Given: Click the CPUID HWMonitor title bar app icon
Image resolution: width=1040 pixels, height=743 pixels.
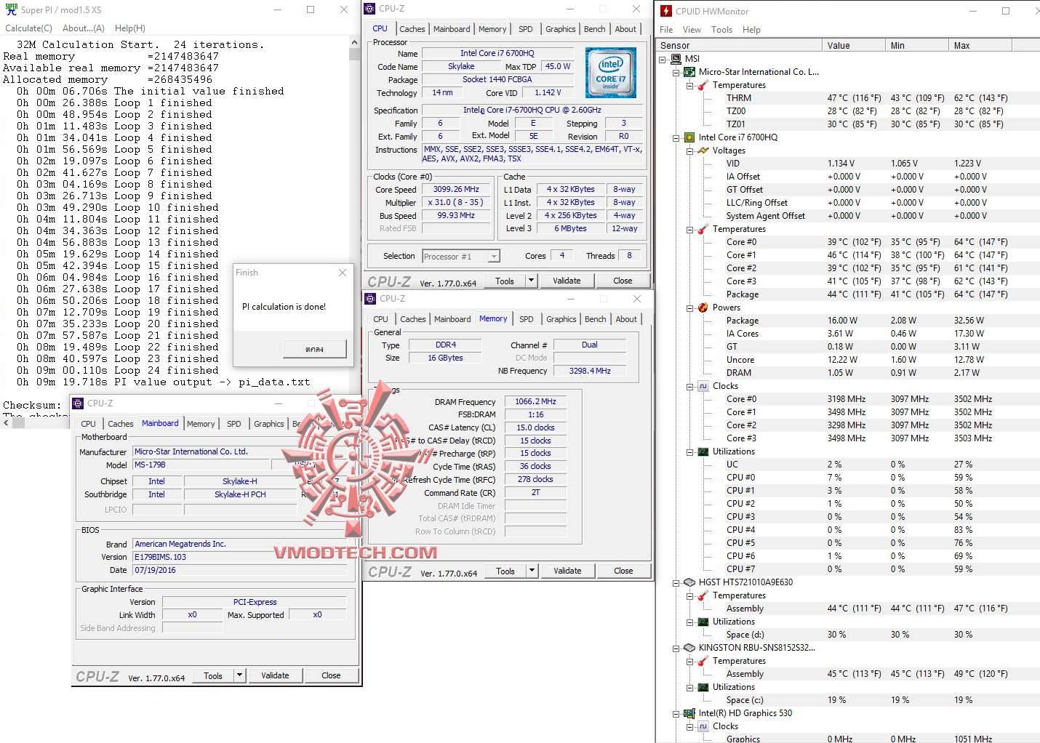Looking at the screenshot, I should pos(666,11).
